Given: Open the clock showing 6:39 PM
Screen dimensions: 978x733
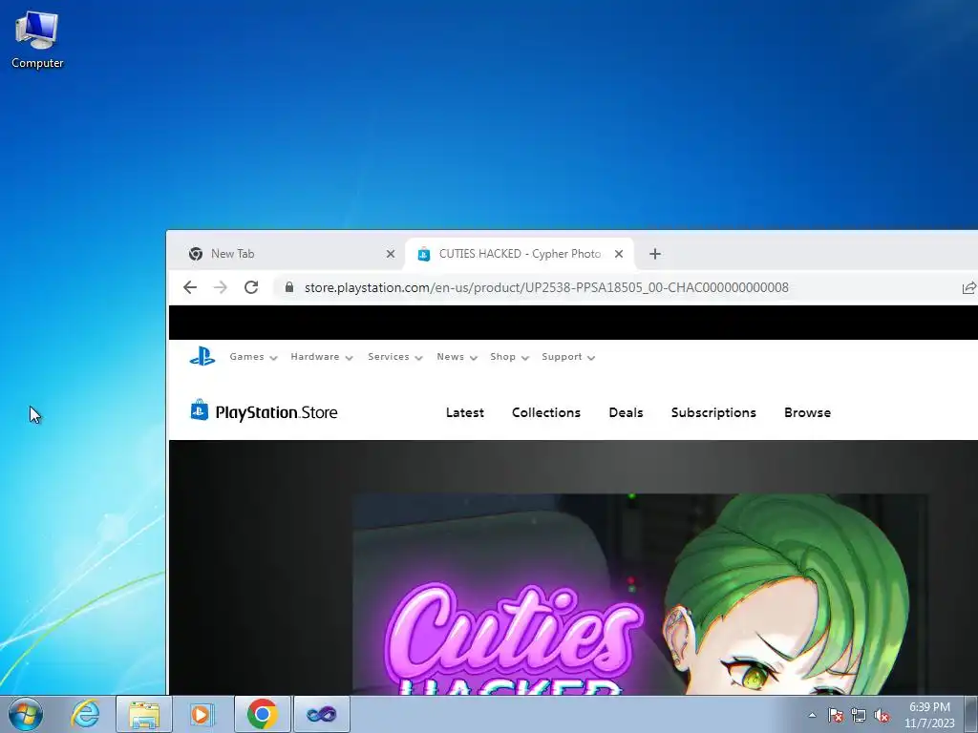Looking at the screenshot, I should (929, 715).
